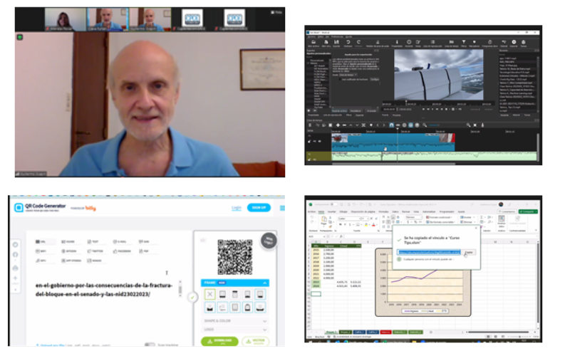Click SIGN UP button in QR Generator
The image size is (570, 356).
point(259,207)
